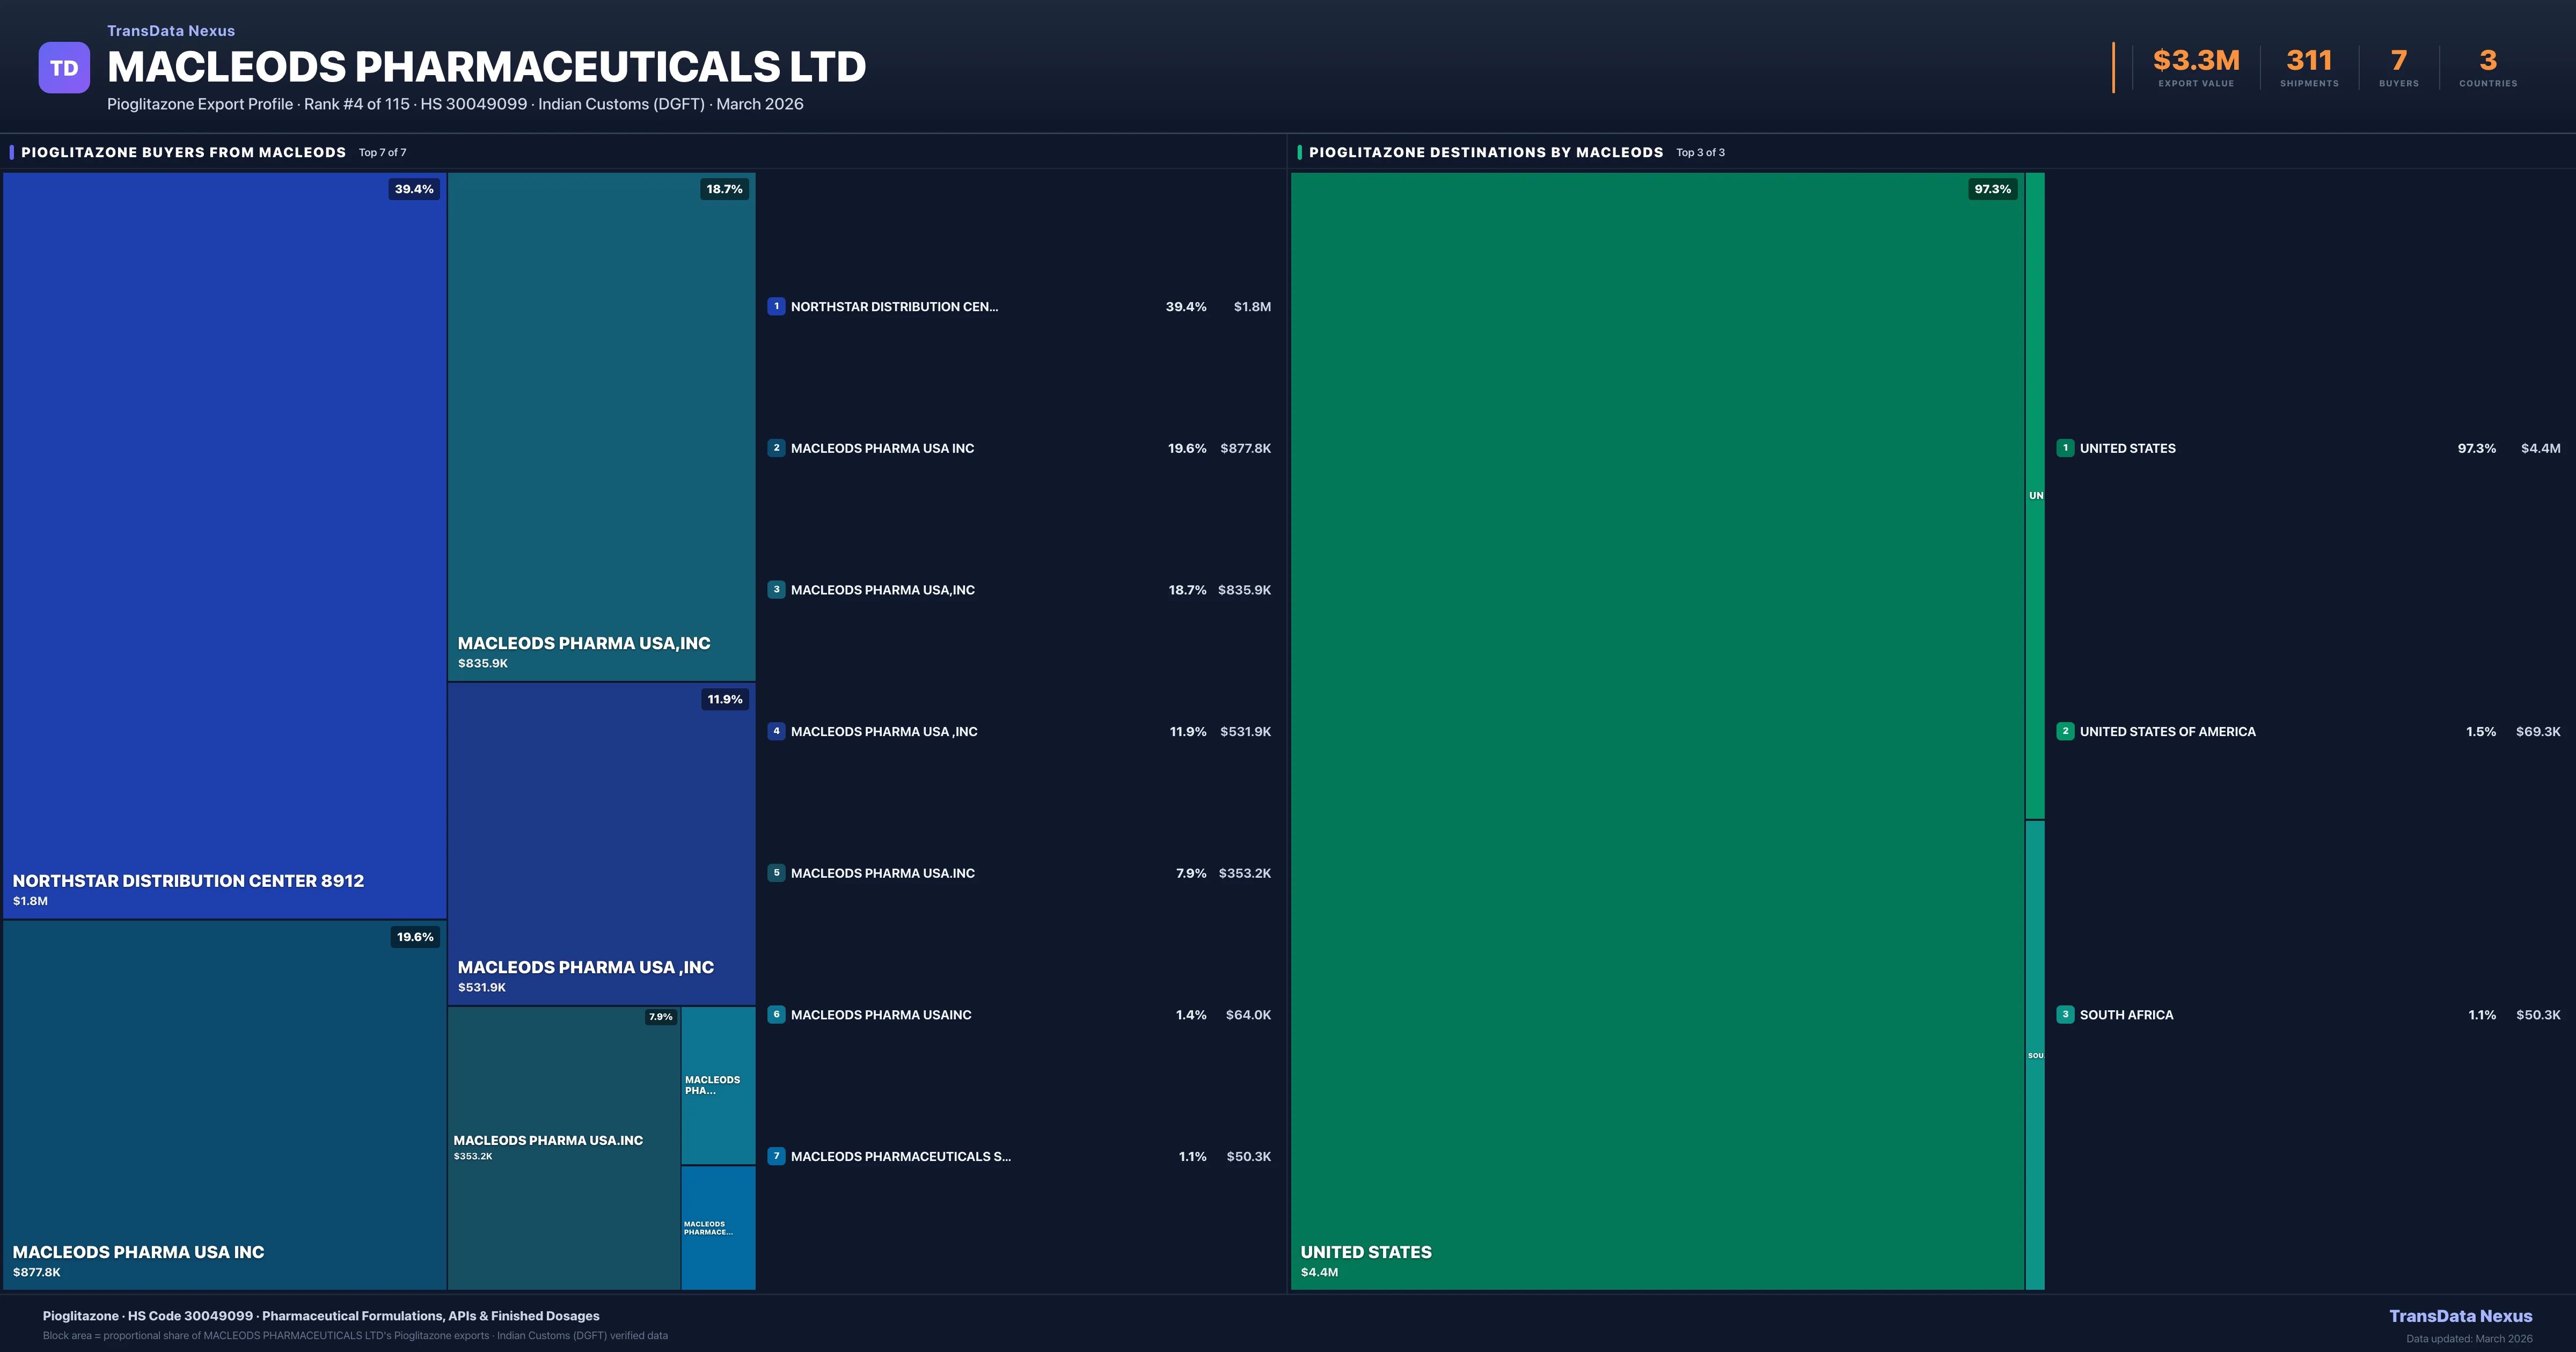Click the TransData Nexus footer brand link
The image size is (2576, 1352).
coord(2460,1316)
